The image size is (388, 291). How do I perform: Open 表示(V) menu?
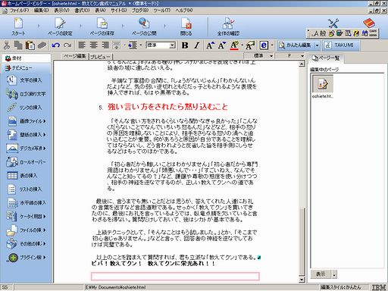pos(61,11)
